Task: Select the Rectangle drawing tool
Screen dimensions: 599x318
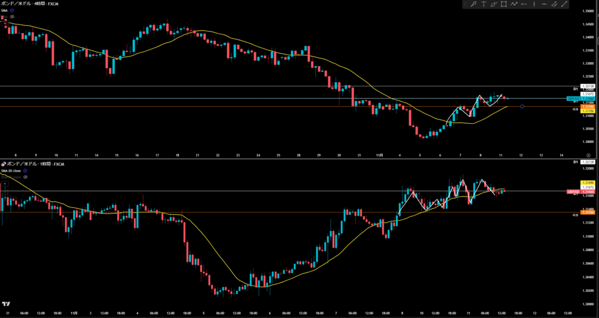Action: [504, 5]
